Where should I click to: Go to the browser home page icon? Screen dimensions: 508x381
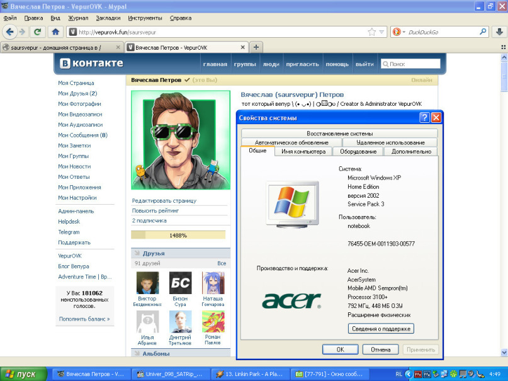tap(55, 31)
